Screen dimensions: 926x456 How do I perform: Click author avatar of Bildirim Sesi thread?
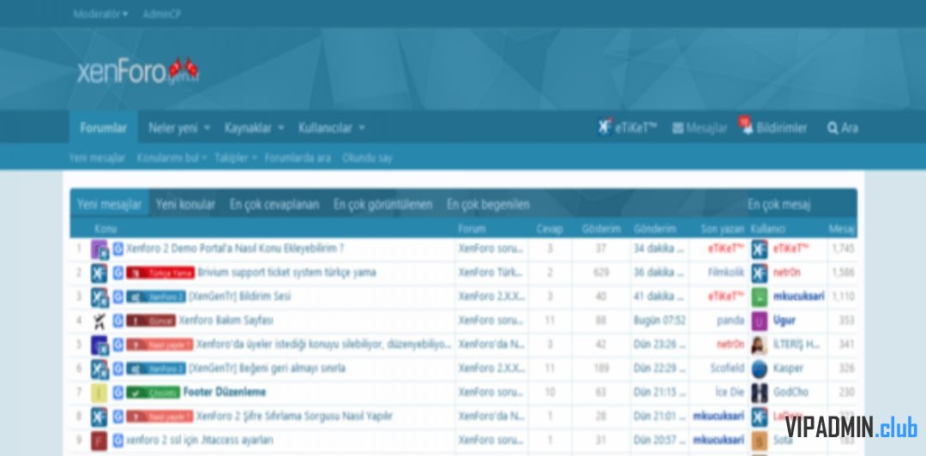(x=99, y=297)
